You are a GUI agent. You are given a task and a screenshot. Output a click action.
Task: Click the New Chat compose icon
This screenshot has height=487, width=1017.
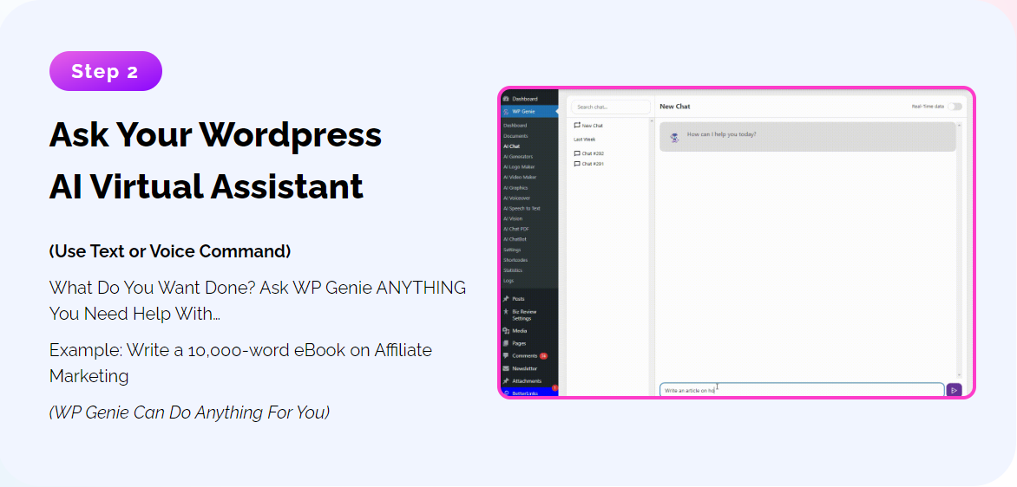point(577,125)
